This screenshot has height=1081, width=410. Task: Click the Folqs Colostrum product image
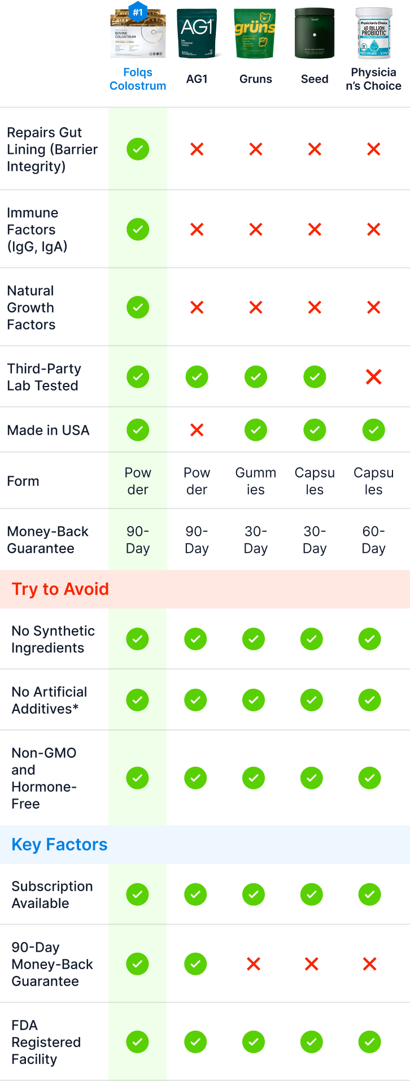pyautogui.click(x=138, y=31)
